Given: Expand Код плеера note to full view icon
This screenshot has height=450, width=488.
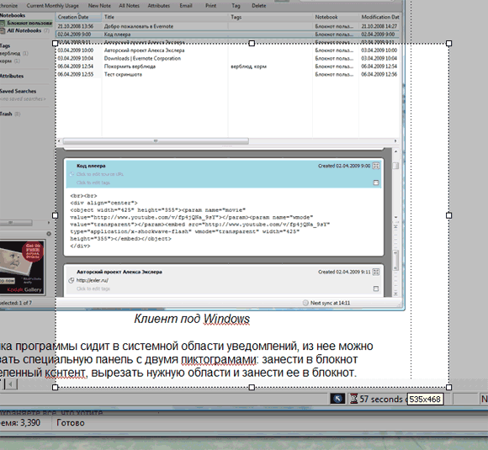Looking at the screenshot, I should tap(376, 166).
